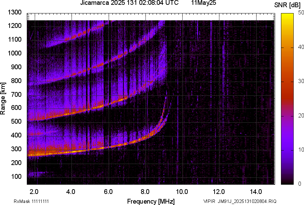
Task: Click the range tick label '300'
Action: [x=16, y=149]
